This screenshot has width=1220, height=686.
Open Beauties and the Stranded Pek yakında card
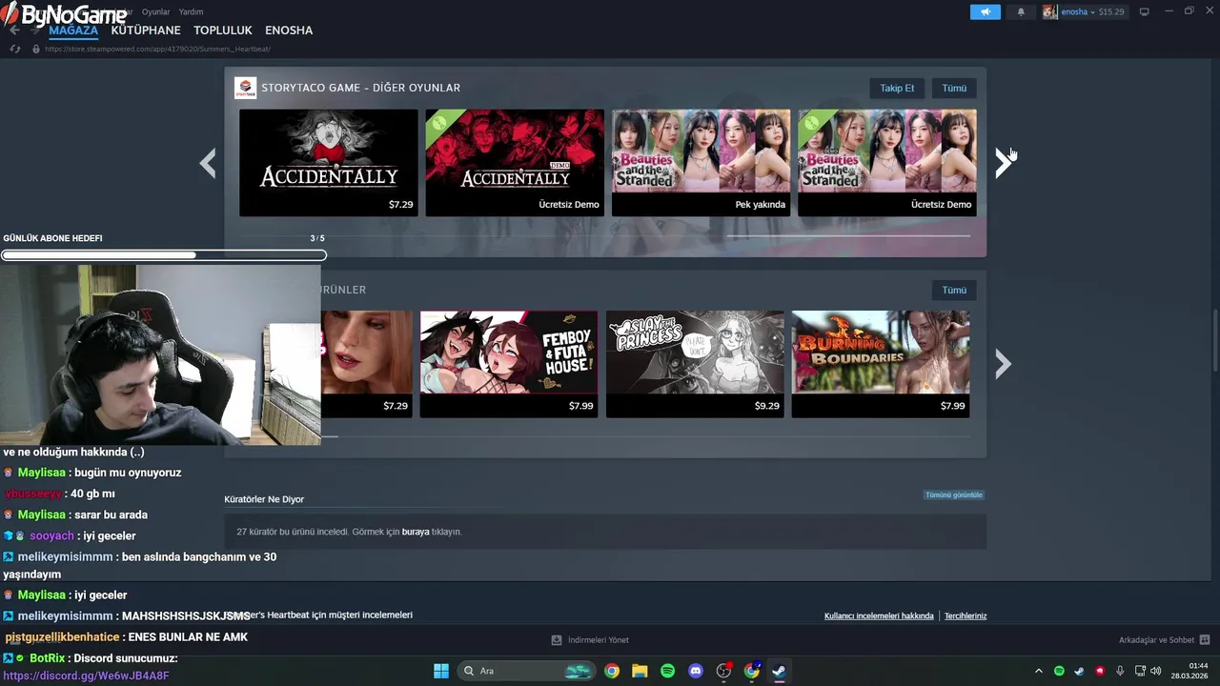[x=701, y=162]
